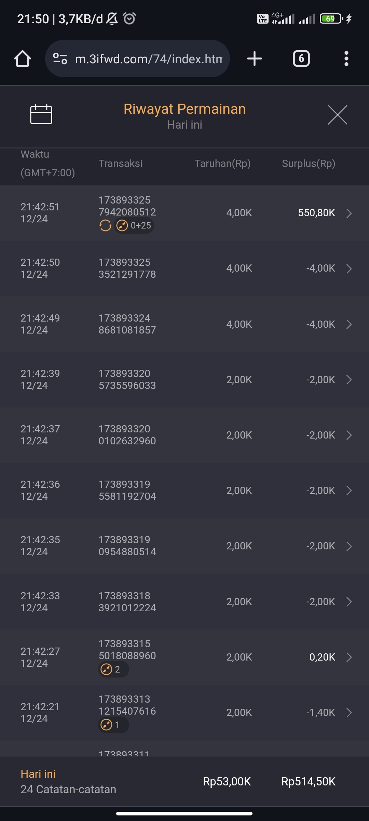
Task: Tap the 0+25 free spin badge
Action: coord(134,225)
